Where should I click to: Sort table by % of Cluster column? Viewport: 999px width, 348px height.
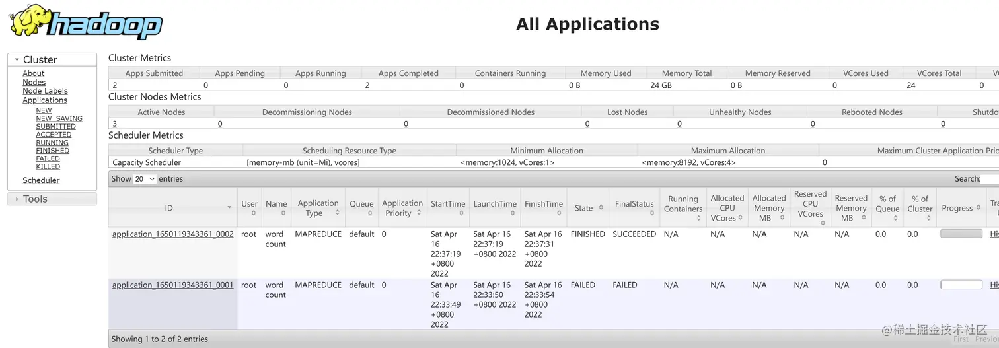pos(920,208)
